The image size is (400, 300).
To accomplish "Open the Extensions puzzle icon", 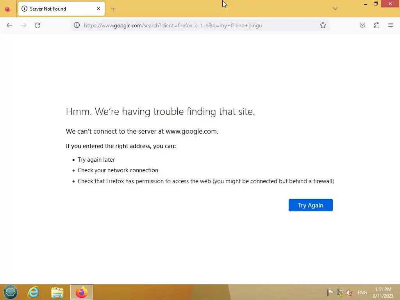I will pyautogui.click(x=377, y=25).
